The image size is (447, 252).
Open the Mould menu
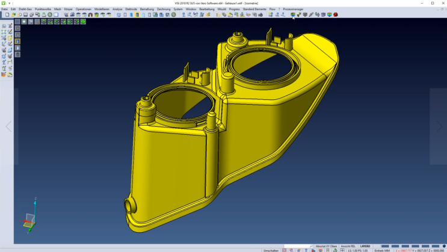(221, 9)
